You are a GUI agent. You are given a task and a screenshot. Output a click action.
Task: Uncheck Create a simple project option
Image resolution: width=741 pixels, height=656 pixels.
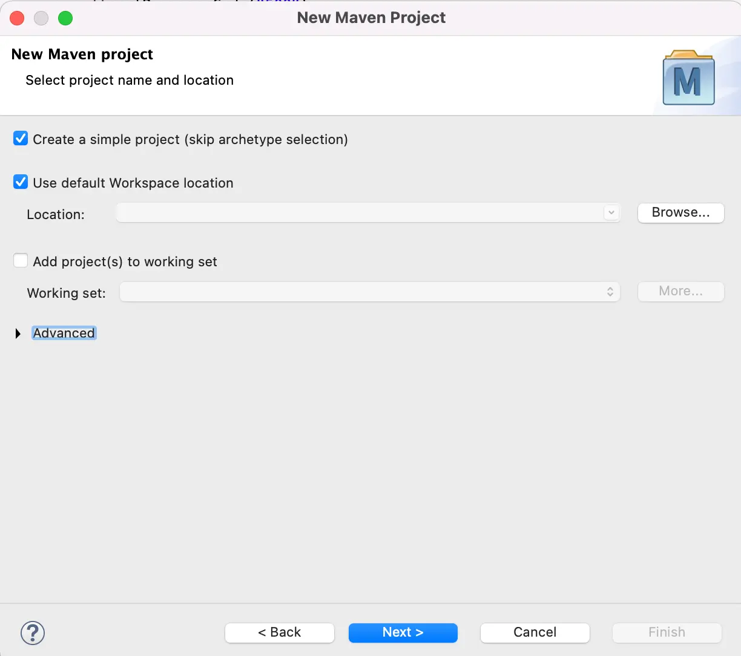point(20,139)
